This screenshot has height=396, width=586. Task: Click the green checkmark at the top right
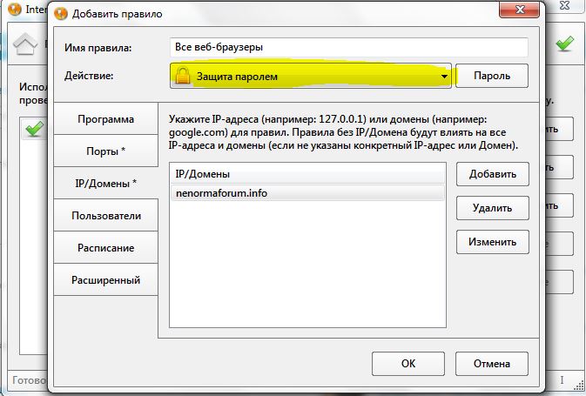(x=565, y=43)
